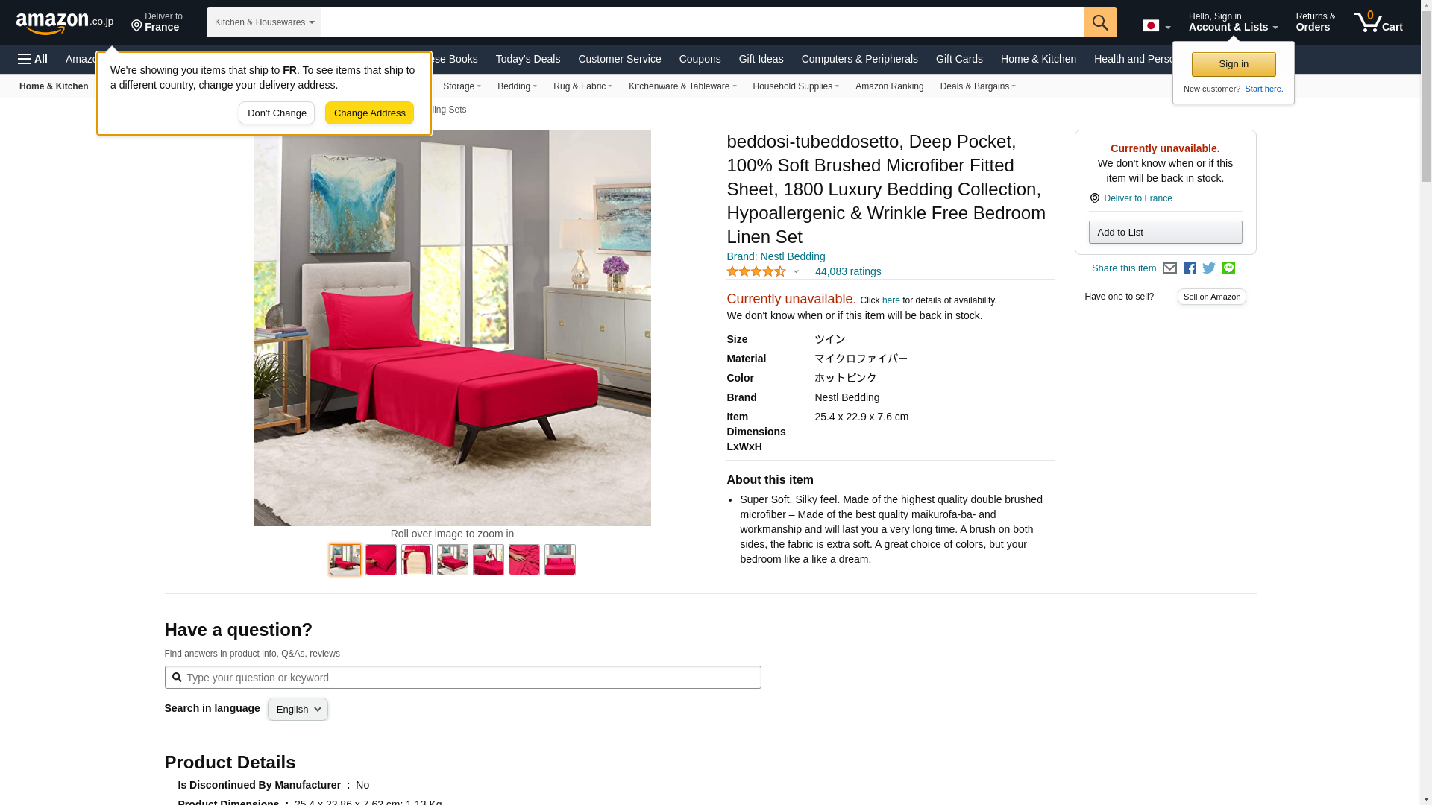The width and height of the screenshot is (1432, 805).
Task: Expand the Kitchen & Housewares search category
Action: (264, 22)
